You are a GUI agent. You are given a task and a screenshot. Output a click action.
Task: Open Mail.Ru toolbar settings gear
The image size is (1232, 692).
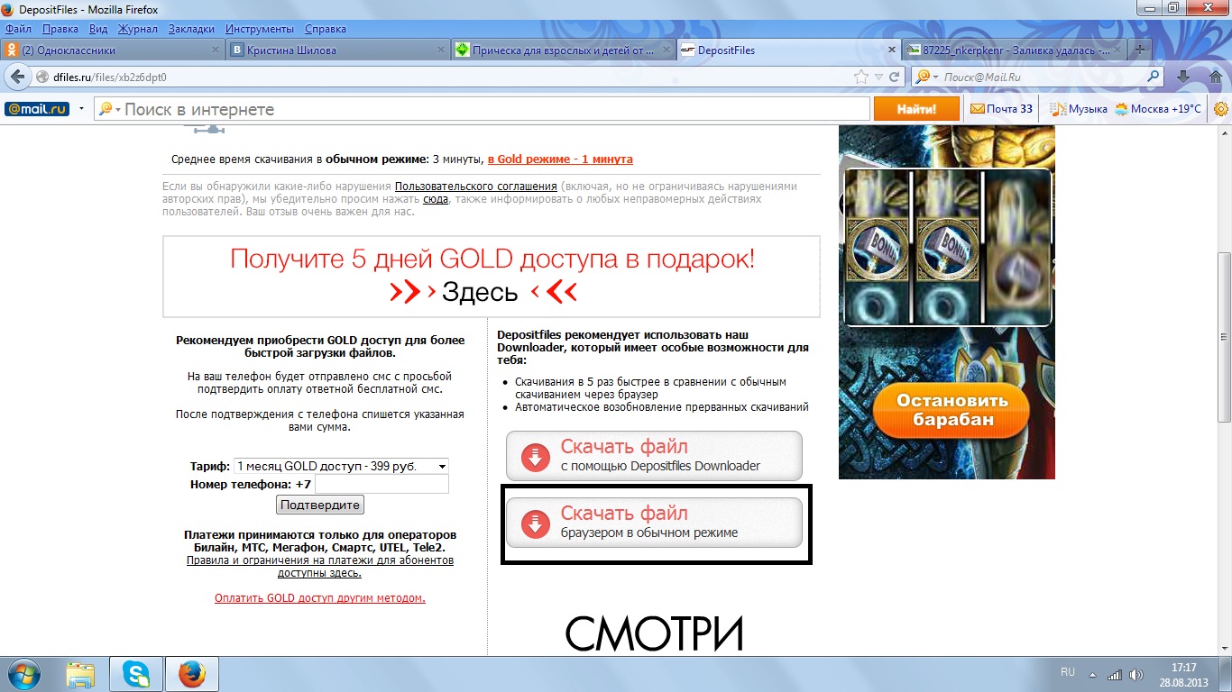[x=1220, y=109]
